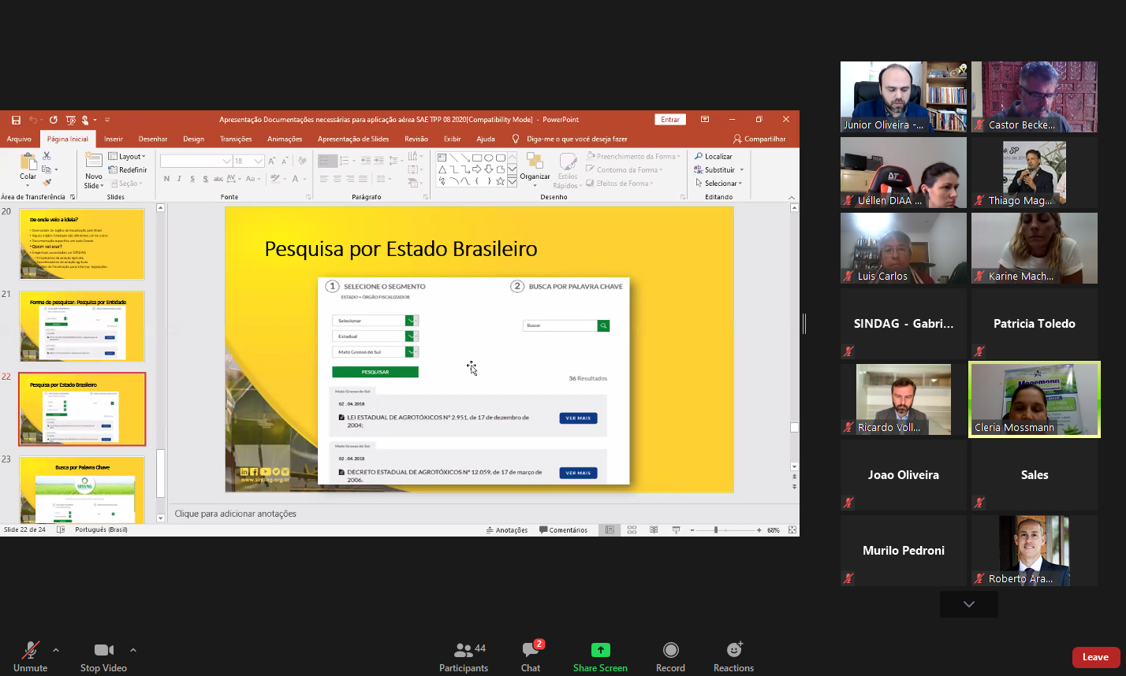The image size is (1126, 676).
Task: Select slide 21 thumbnail
Action: [x=82, y=326]
